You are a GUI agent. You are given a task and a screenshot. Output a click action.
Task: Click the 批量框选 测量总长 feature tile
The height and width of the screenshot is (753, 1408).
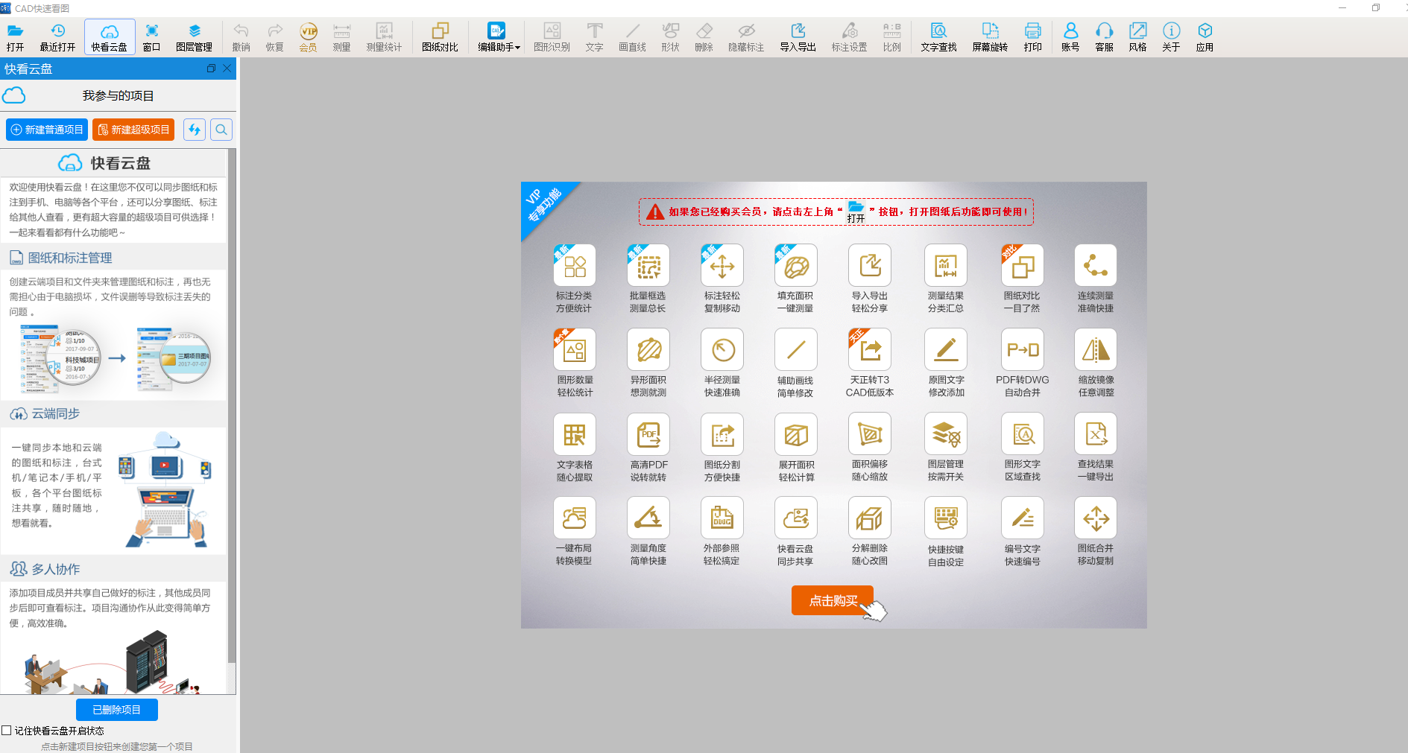coord(648,279)
